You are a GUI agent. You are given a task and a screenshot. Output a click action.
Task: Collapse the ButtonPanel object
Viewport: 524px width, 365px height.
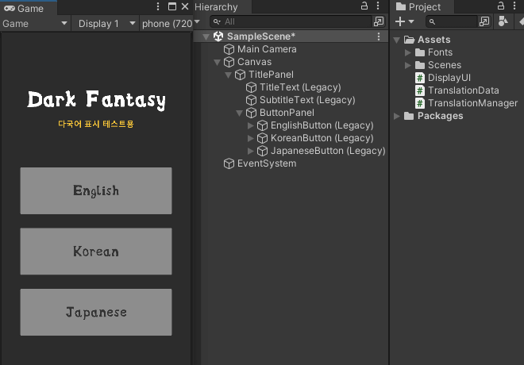point(239,113)
